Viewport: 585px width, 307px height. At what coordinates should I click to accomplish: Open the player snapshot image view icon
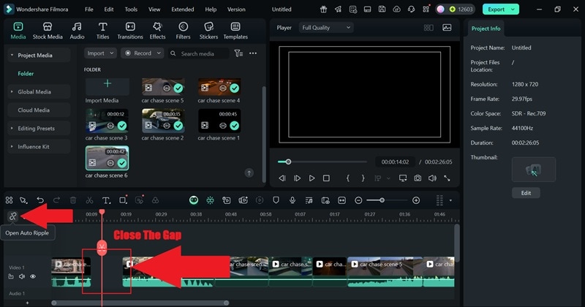(447, 28)
